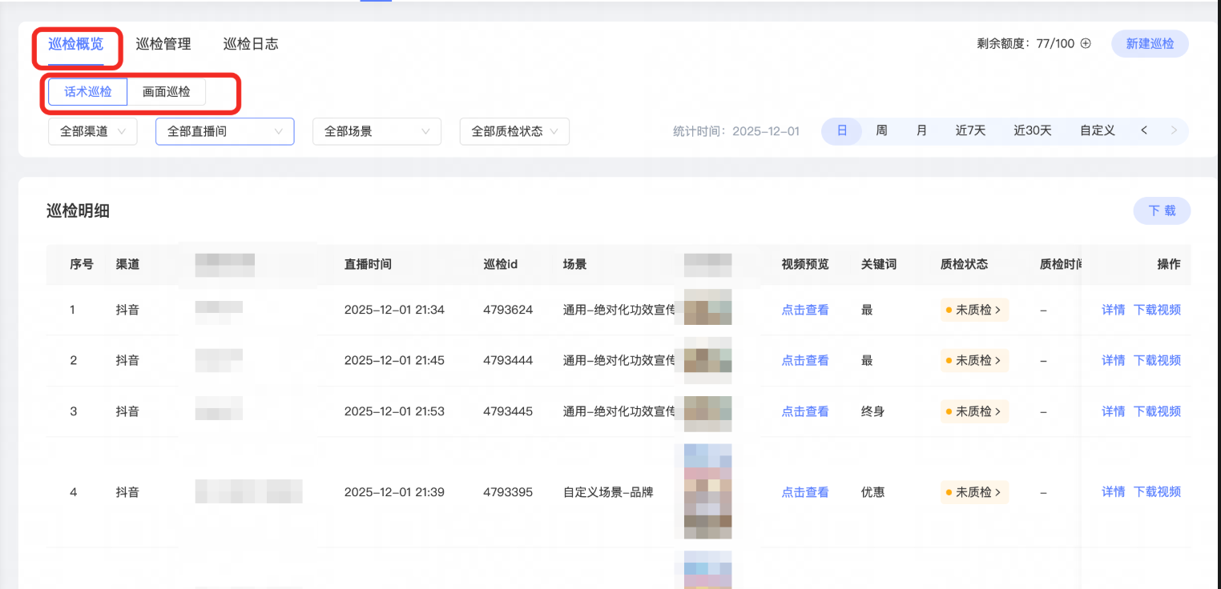The image size is (1221, 589).
Task: Click the plus icon beside 剩余额度 77/100
Action: pyautogui.click(x=1086, y=44)
